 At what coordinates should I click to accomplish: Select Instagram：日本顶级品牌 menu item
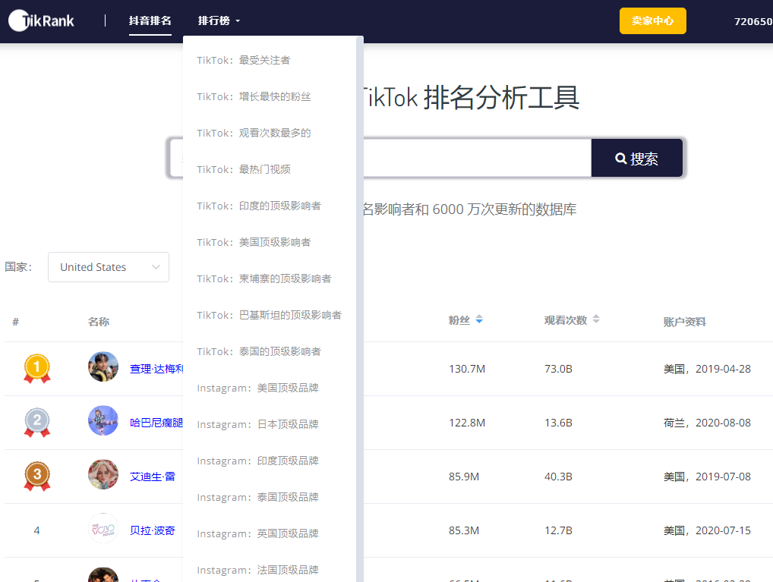click(257, 424)
